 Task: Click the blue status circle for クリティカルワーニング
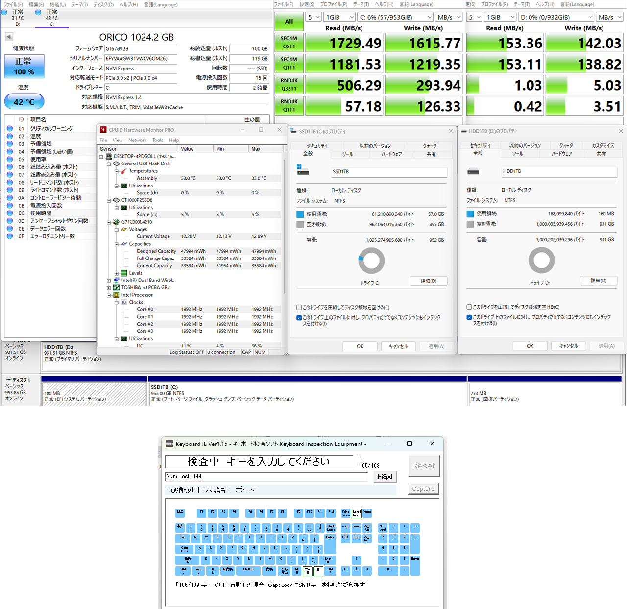(x=10, y=129)
